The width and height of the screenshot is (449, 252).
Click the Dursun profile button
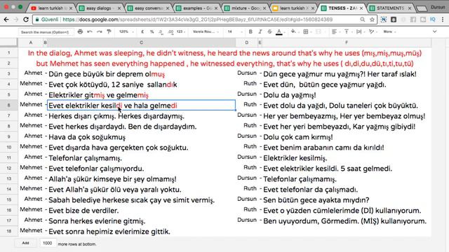tap(438, 7)
